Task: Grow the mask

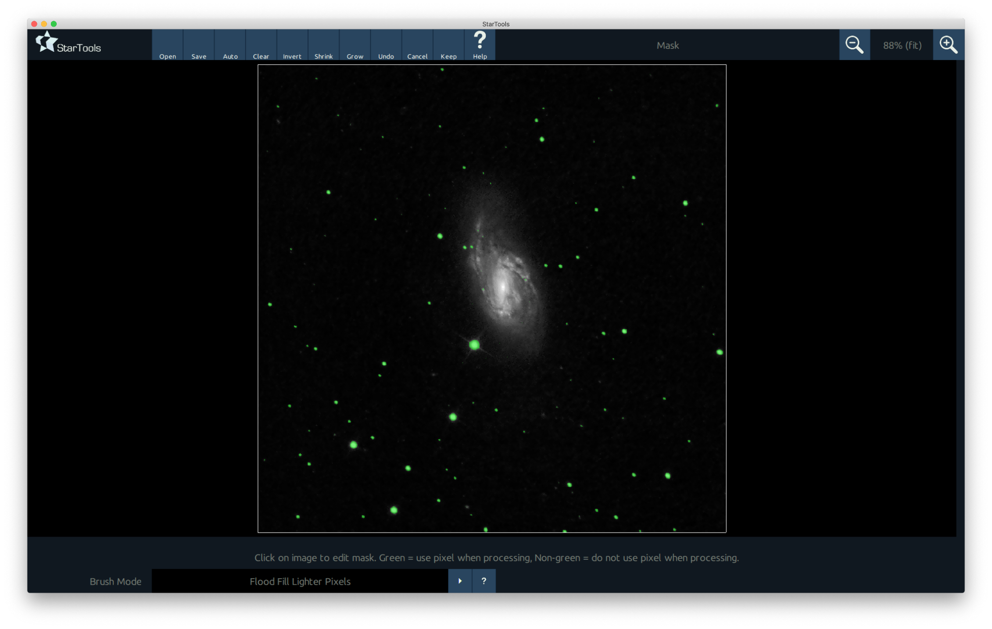Action: [355, 45]
